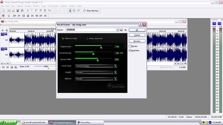Click Play All in main transport bar
The width and height of the screenshot is (223, 125).
pos(14,16)
